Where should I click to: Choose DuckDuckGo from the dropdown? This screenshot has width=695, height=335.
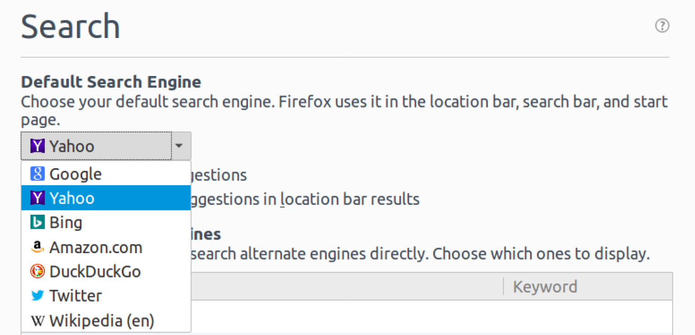click(95, 271)
